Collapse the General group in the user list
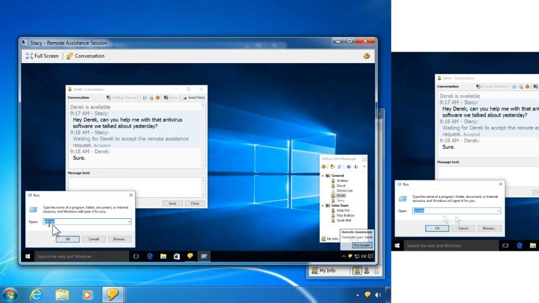Image resolution: width=539 pixels, height=303 pixels. 323,176
